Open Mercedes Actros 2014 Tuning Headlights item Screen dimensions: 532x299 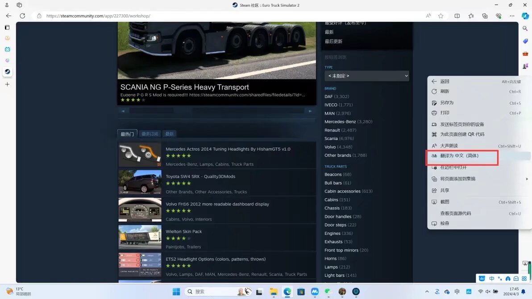[228, 149]
